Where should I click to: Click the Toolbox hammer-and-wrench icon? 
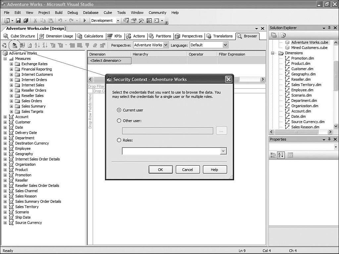[141, 21]
